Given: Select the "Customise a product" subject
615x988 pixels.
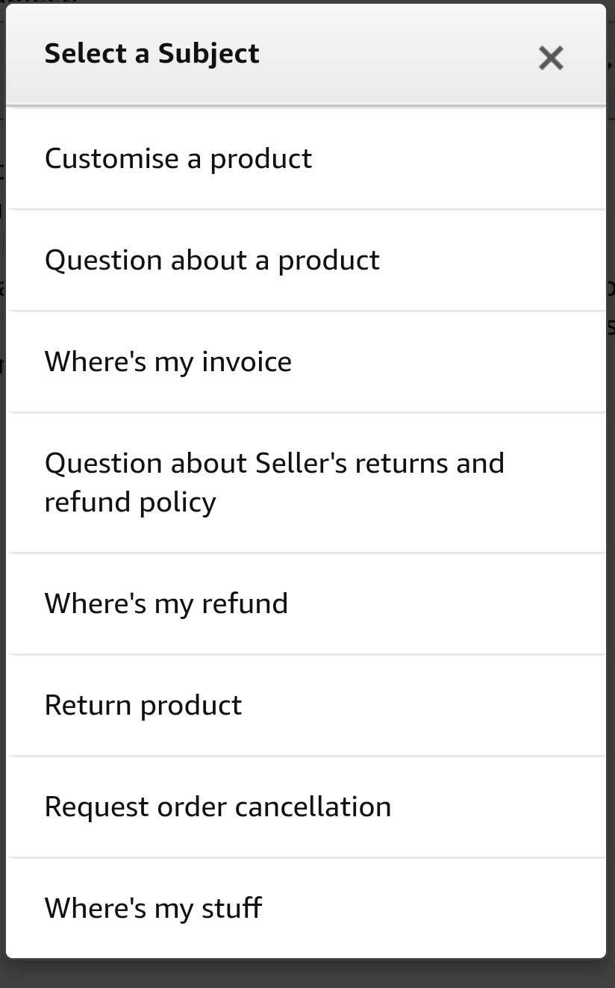Looking at the screenshot, I should click(178, 158).
